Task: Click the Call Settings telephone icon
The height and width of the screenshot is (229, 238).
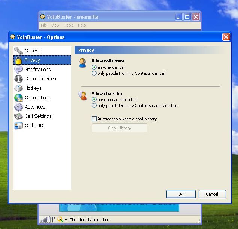Action: pos(18,116)
